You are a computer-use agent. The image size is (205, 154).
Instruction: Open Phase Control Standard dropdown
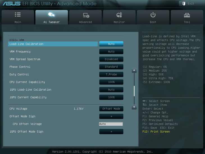[x=111, y=67]
